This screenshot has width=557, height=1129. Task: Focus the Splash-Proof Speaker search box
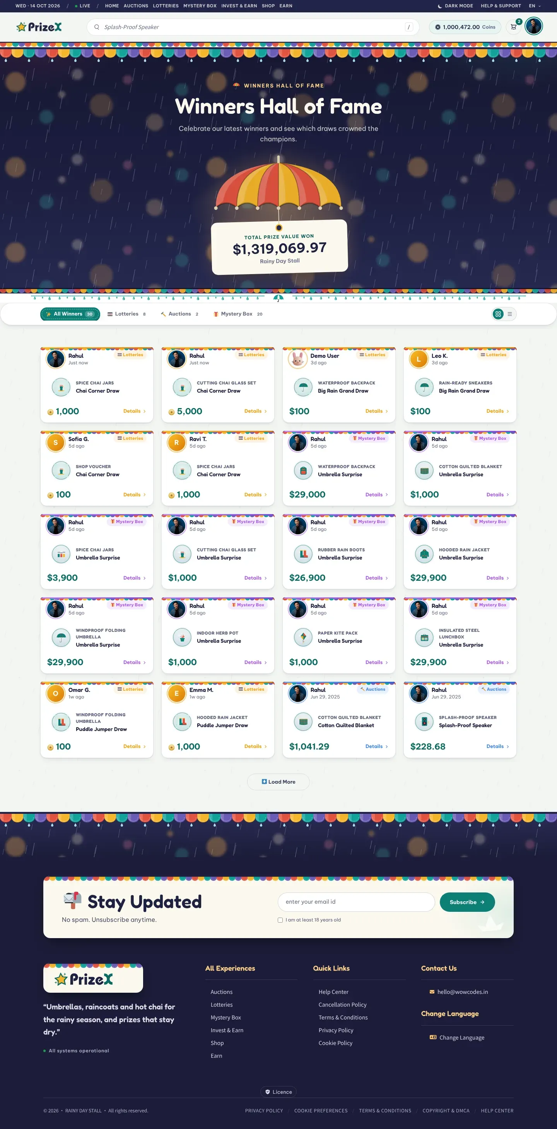[x=253, y=27]
